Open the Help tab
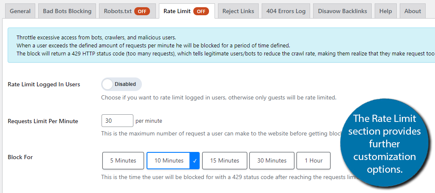This screenshot has width=435, height=193. coord(385,11)
